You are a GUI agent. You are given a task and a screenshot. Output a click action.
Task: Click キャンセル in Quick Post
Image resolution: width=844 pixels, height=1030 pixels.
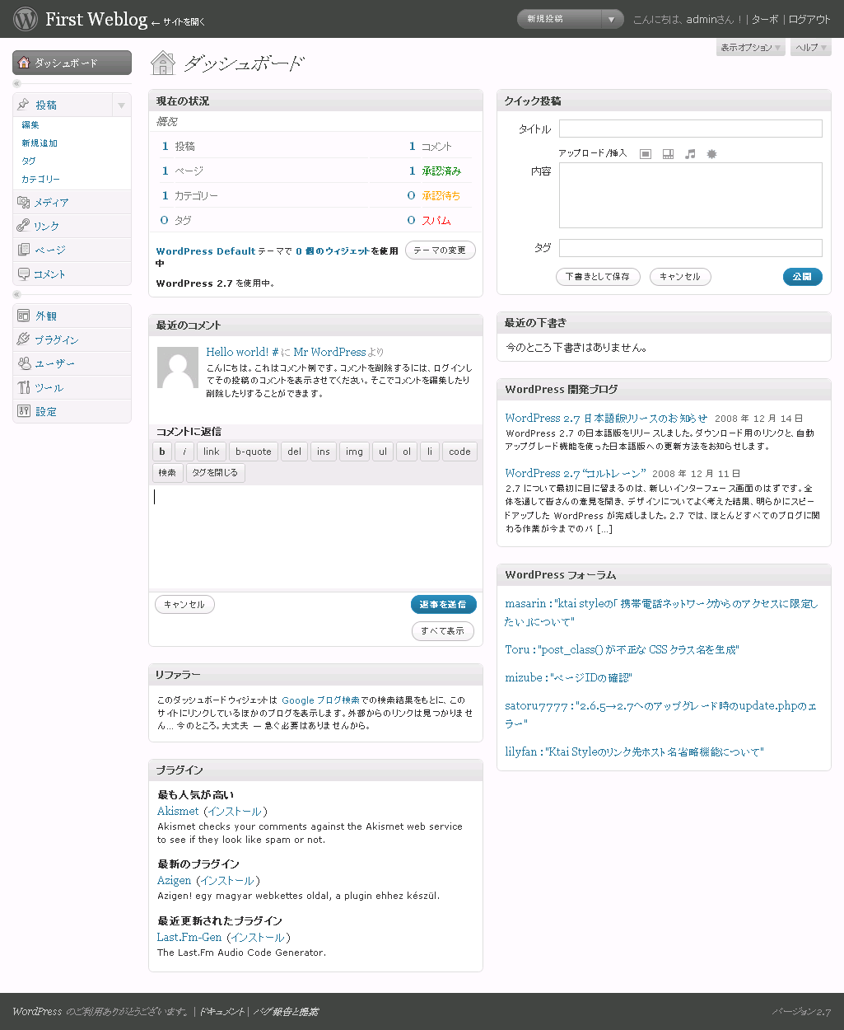tap(680, 277)
